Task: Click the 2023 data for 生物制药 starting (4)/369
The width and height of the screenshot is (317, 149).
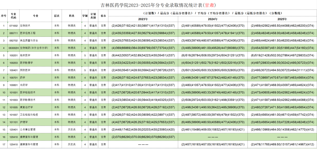Action: click(143, 48)
